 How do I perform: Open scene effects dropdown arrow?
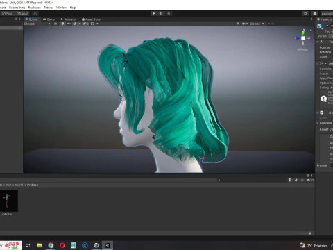pyautogui.click(x=80, y=24)
